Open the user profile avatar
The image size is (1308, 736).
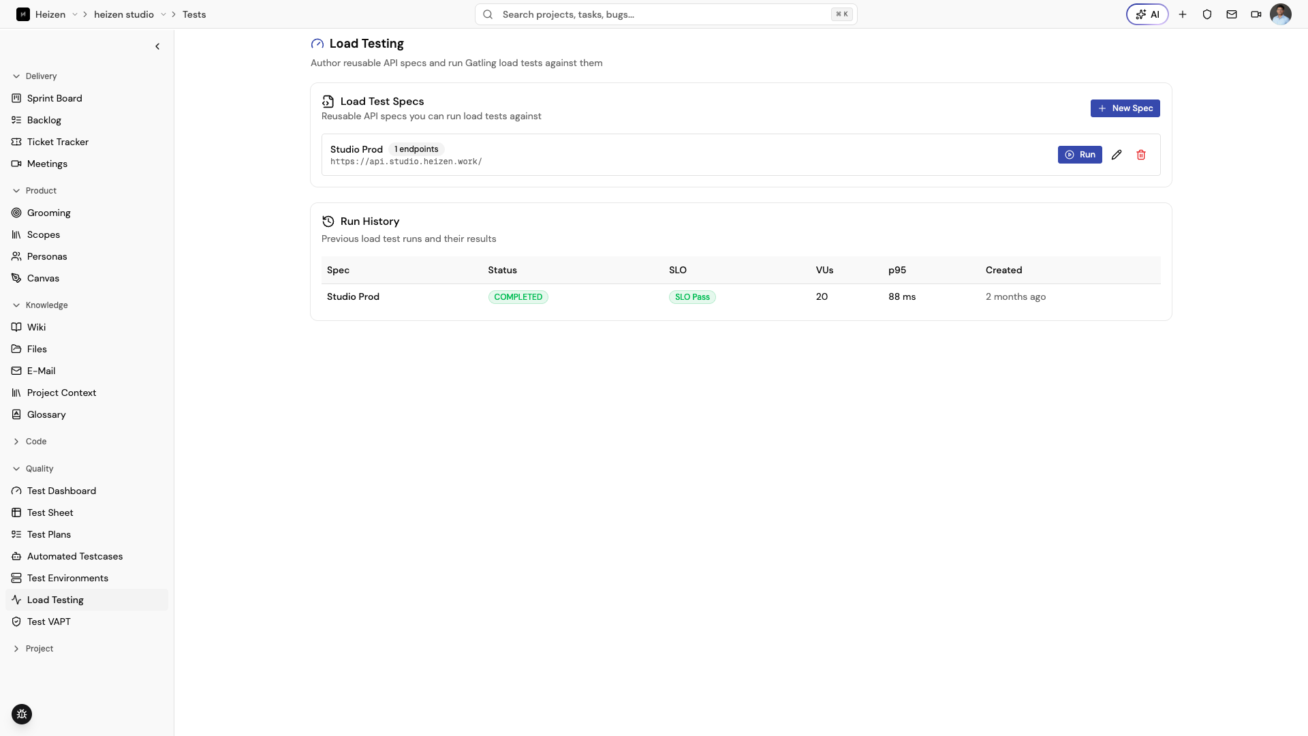tap(1281, 14)
